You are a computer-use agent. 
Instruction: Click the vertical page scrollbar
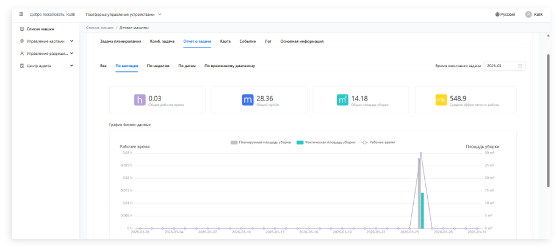548,121
